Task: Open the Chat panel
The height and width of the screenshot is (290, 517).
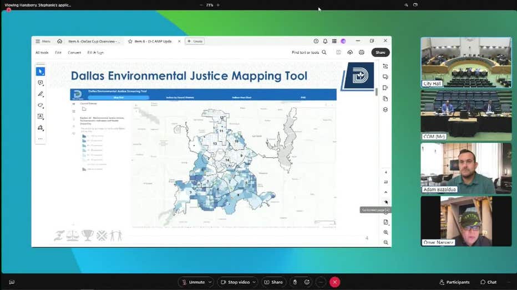Action: point(488,282)
